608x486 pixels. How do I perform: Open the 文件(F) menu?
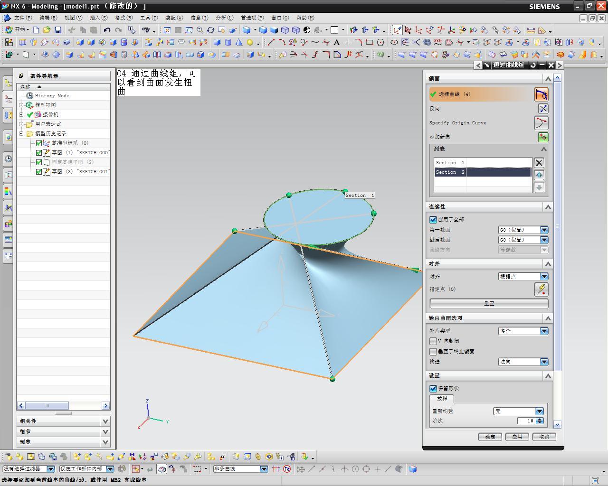[23, 18]
